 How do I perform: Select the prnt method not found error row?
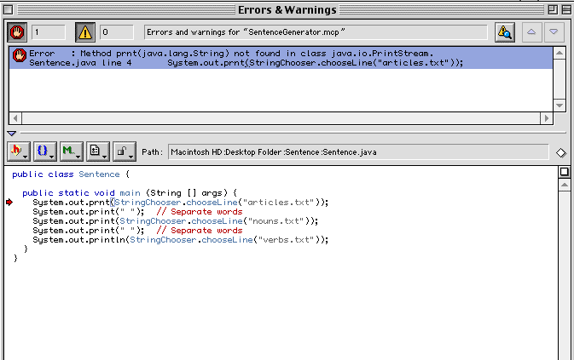281,58
